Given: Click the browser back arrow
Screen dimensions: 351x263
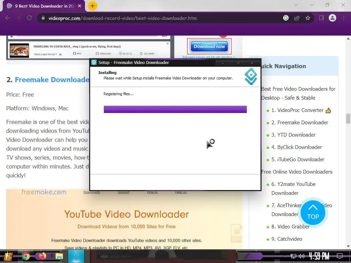Looking at the screenshot, I should coord(8,18).
